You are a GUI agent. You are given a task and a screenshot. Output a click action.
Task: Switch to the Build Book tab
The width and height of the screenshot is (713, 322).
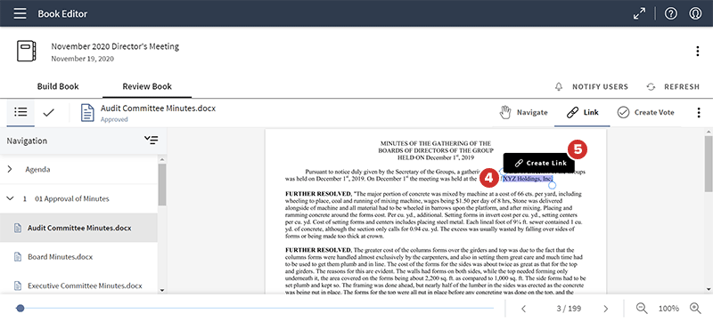pyautogui.click(x=58, y=86)
